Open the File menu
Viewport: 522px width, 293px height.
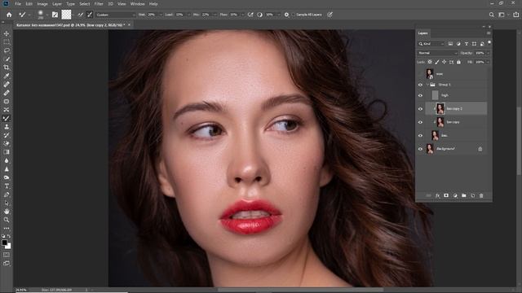pyautogui.click(x=18, y=4)
